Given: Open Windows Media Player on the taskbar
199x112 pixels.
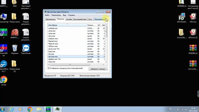Looking at the screenshot, I should 21,109.
